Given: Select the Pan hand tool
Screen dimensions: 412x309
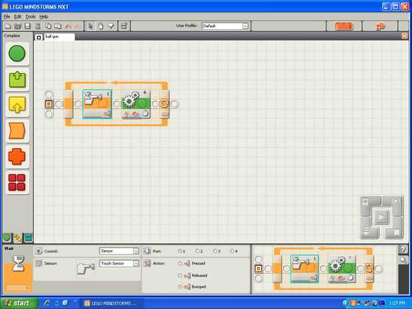Looking at the screenshot, I should 100,26.
